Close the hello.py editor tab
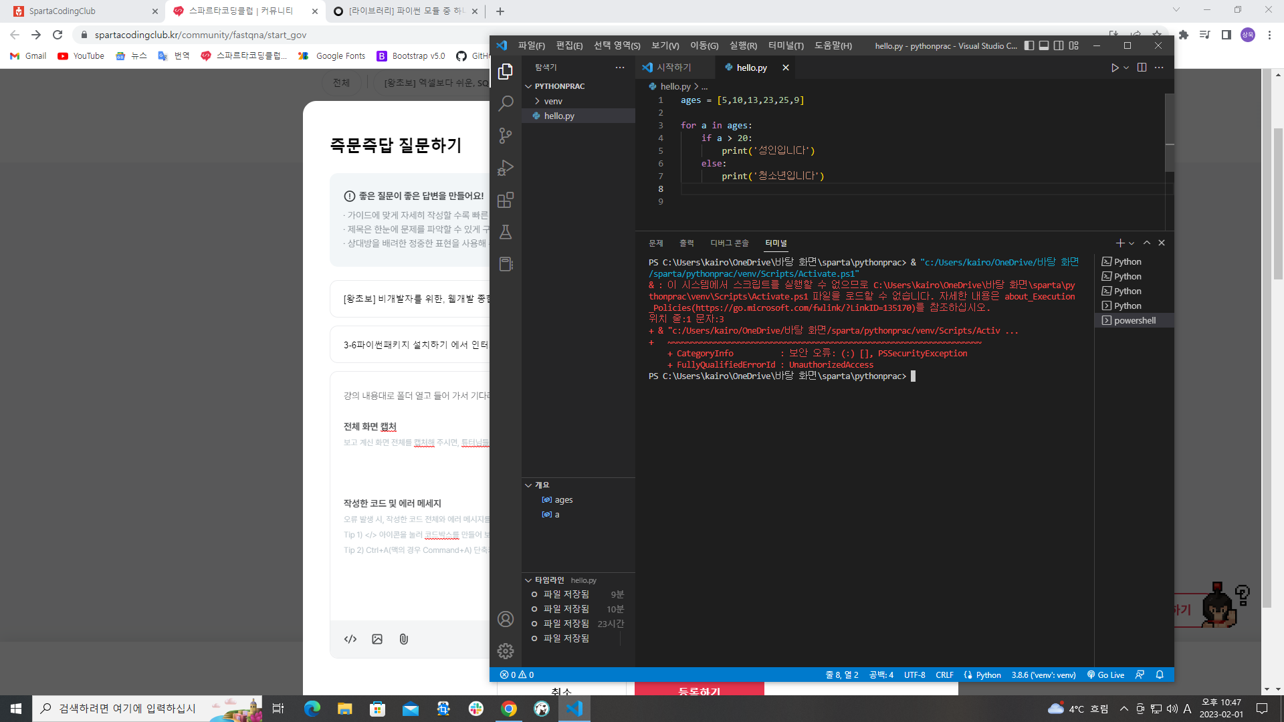This screenshot has width=1284, height=722. click(786, 68)
